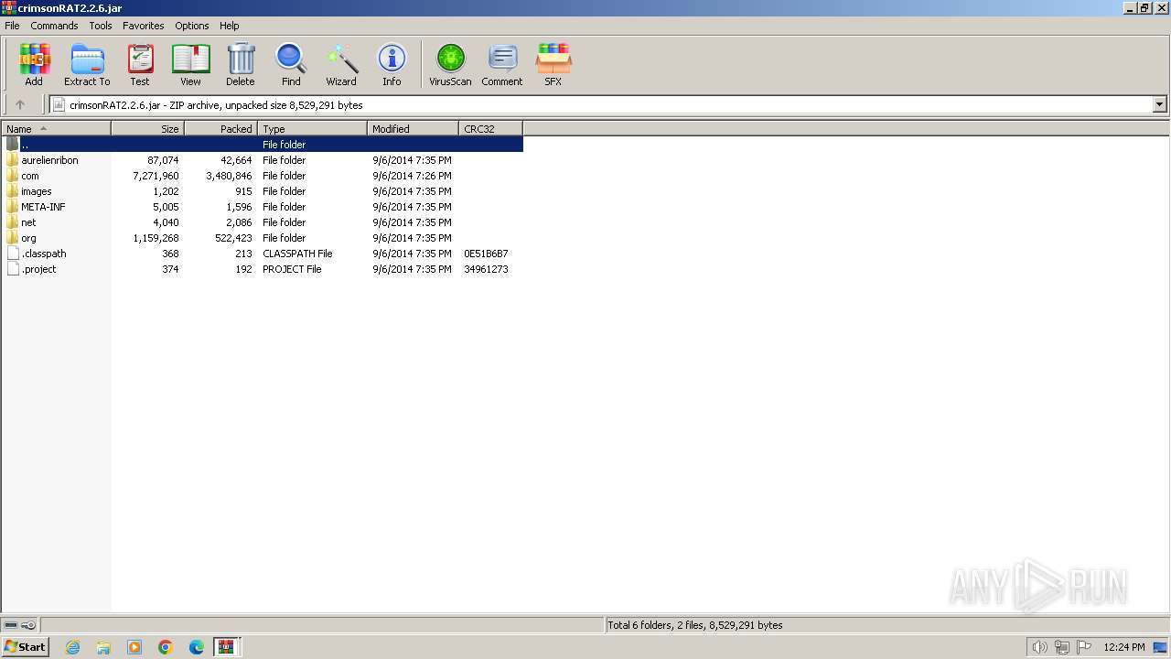
Task: Click the Test archive toolbar icon
Action: coord(140,65)
